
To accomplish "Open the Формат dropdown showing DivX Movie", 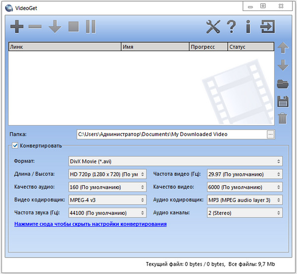I will [x=175, y=161].
